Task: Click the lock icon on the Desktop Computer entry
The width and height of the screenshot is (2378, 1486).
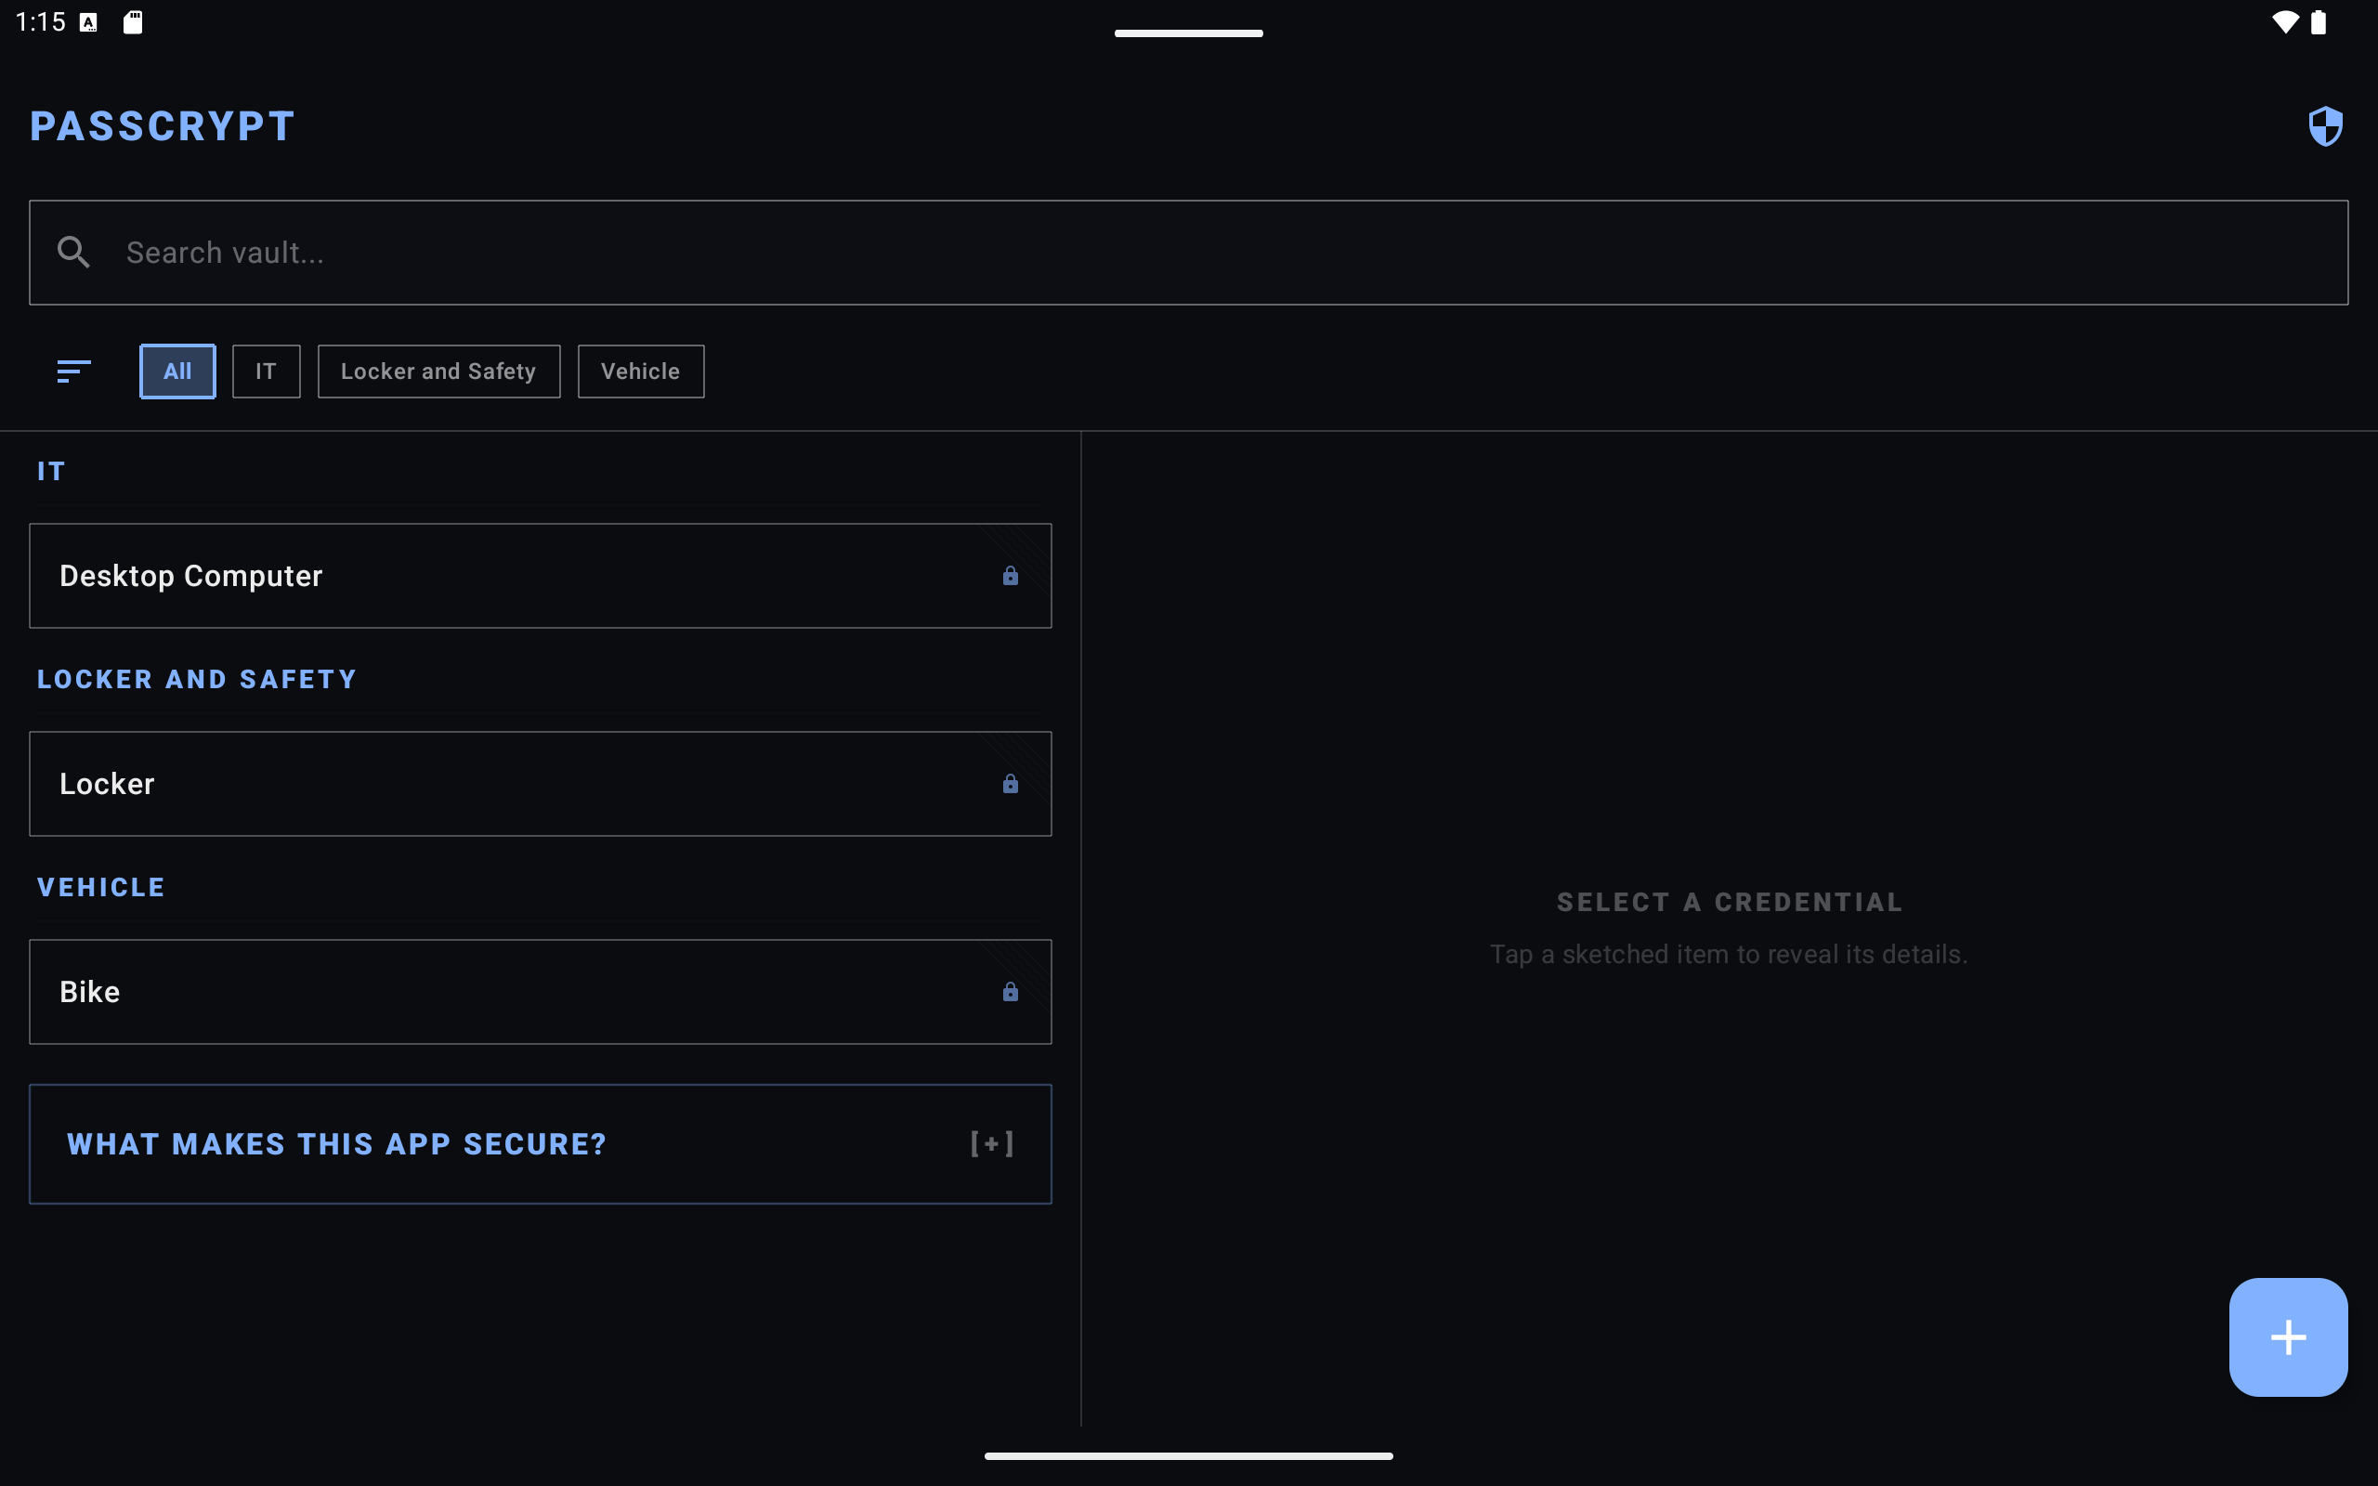Action: (1010, 576)
